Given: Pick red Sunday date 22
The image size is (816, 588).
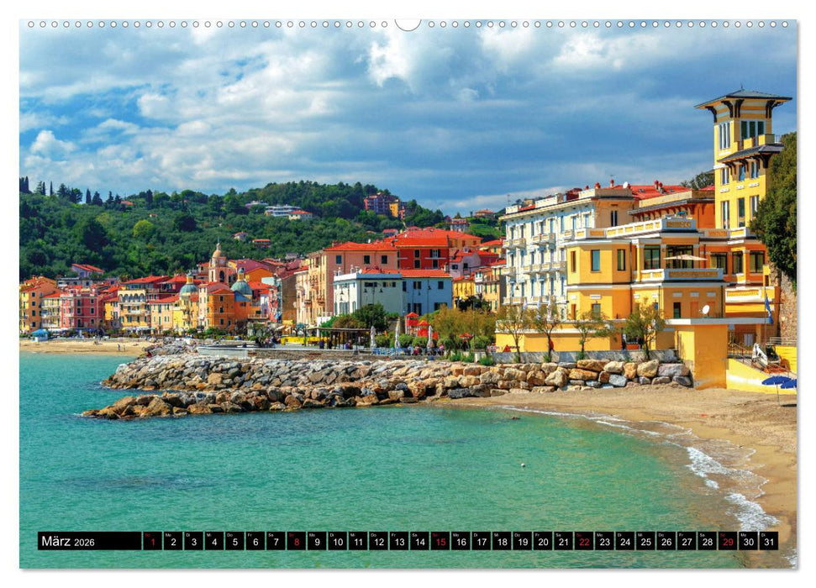Looking at the screenshot, I should [x=583, y=541].
